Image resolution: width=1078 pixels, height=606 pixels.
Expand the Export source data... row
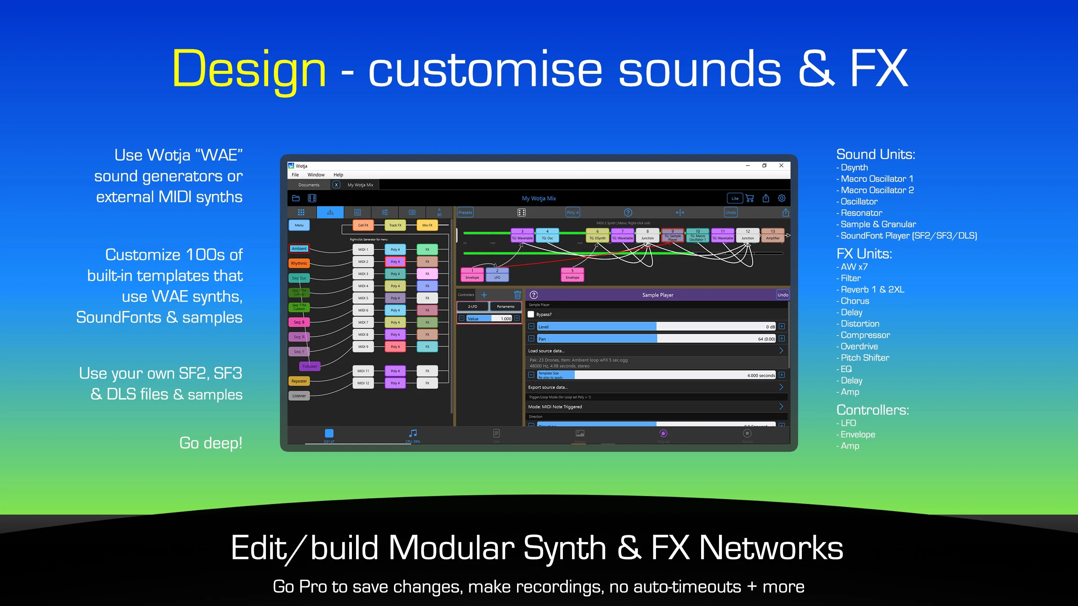click(656, 387)
